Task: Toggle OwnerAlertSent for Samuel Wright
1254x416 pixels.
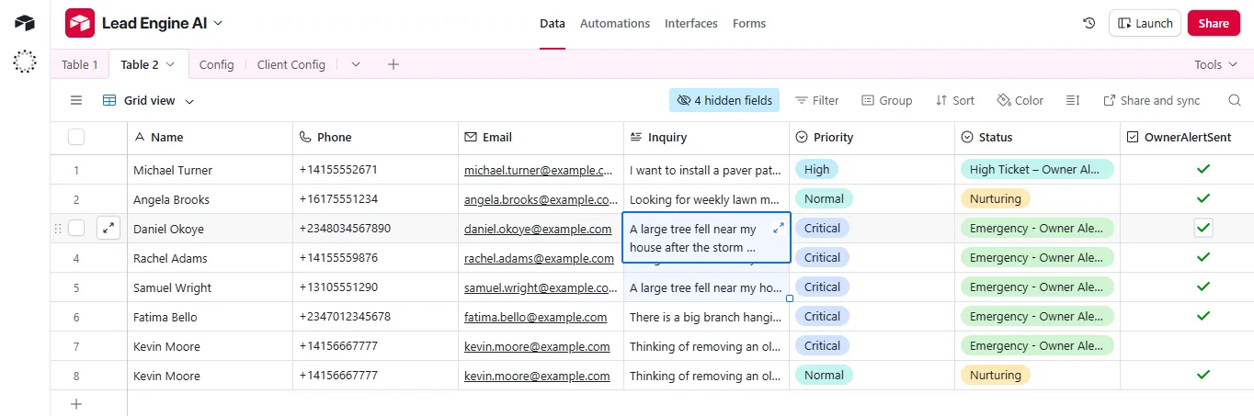Action: pos(1203,287)
